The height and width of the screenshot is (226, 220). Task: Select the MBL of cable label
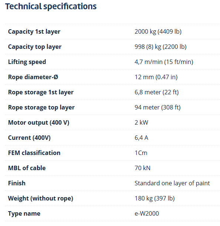click(27, 168)
